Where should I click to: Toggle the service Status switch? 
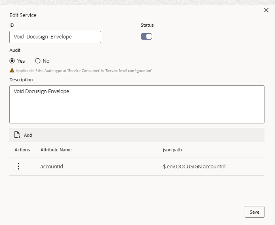pos(146,37)
